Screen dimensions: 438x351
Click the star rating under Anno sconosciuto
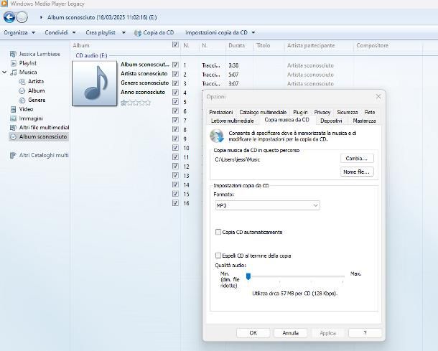(136, 103)
